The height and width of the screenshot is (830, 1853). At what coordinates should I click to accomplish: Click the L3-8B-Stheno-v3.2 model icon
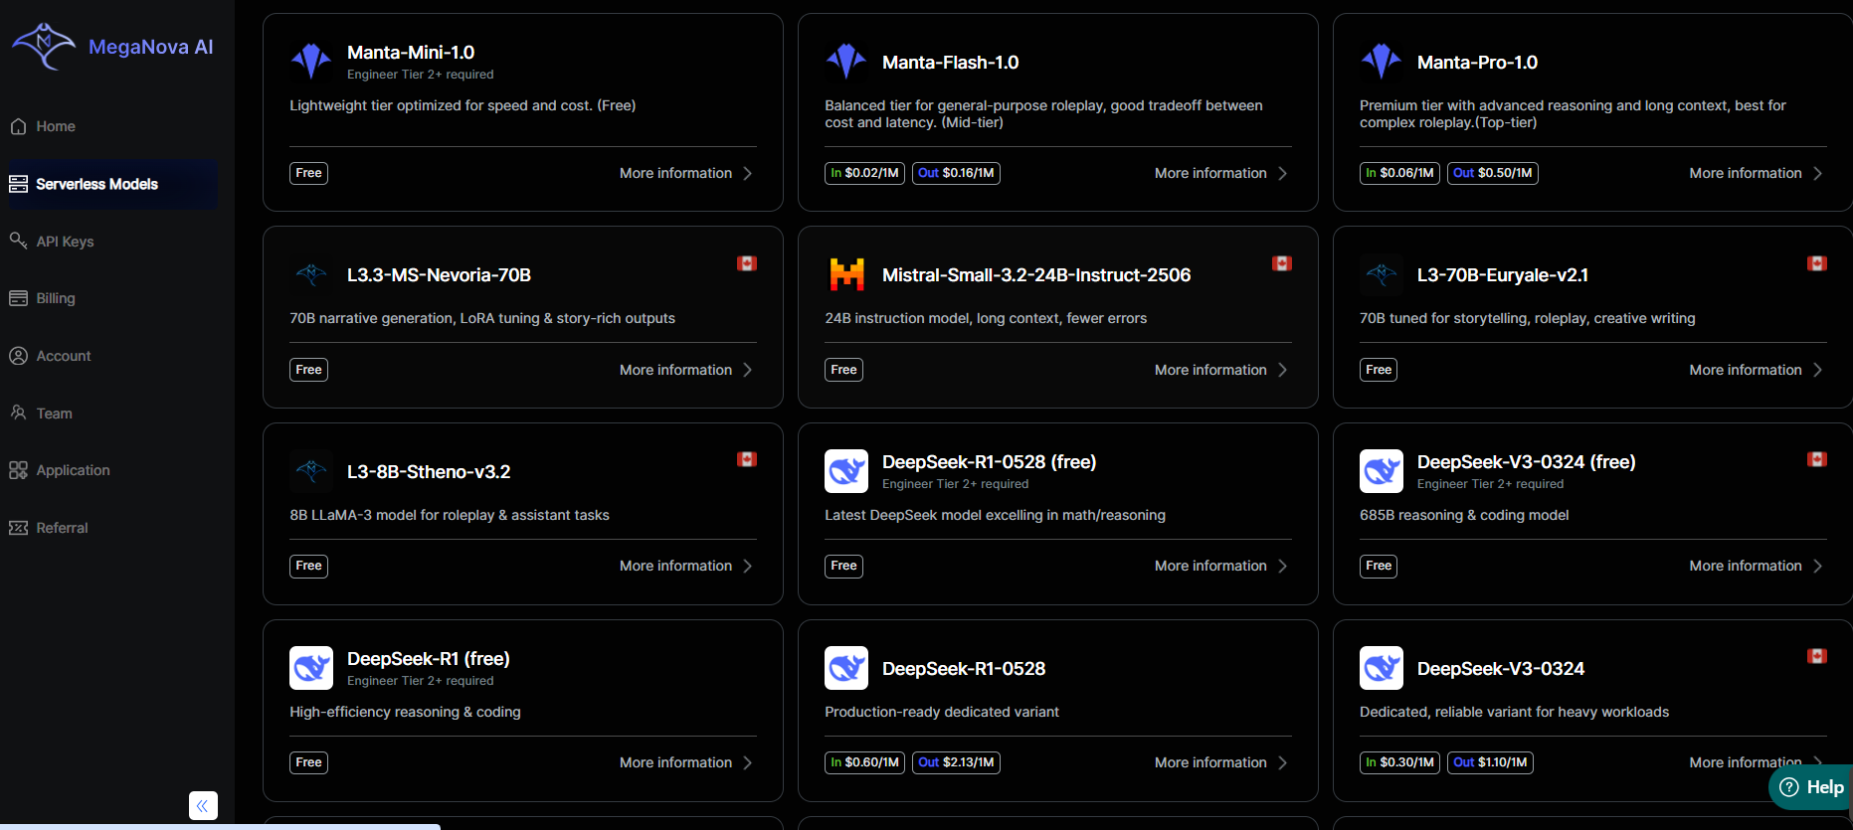(311, 471)
